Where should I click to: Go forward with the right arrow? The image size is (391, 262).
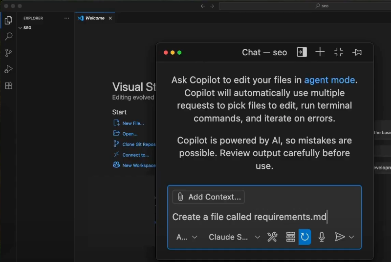coord(212,6)
